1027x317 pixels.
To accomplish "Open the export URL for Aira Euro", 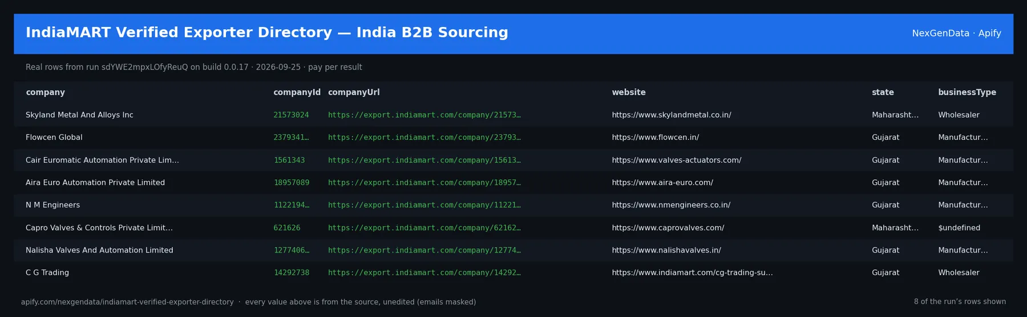I will (424, 182).
